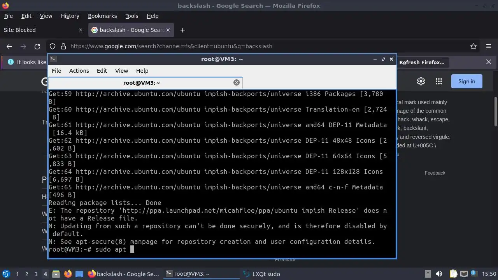Click the show desktop panel icon
Screen dimensions: 498x280
(79, 274)
